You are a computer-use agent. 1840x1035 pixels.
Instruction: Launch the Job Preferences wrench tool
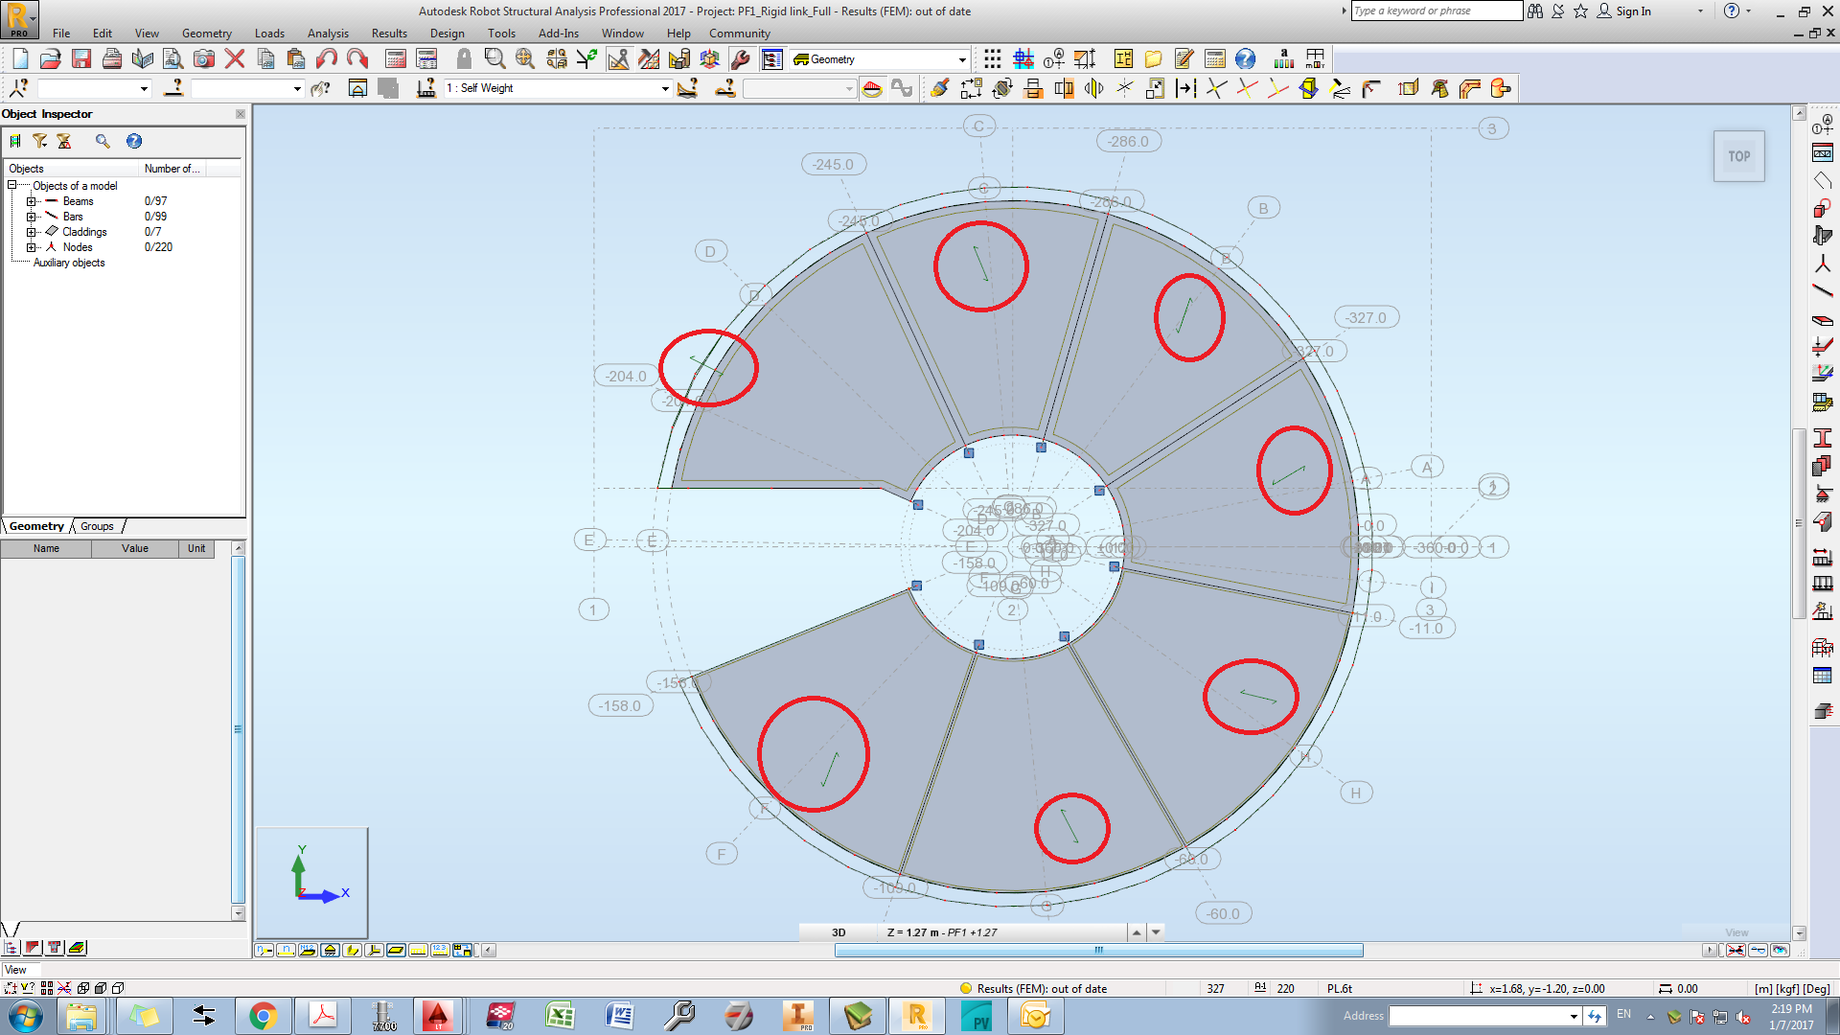[740, 58]
